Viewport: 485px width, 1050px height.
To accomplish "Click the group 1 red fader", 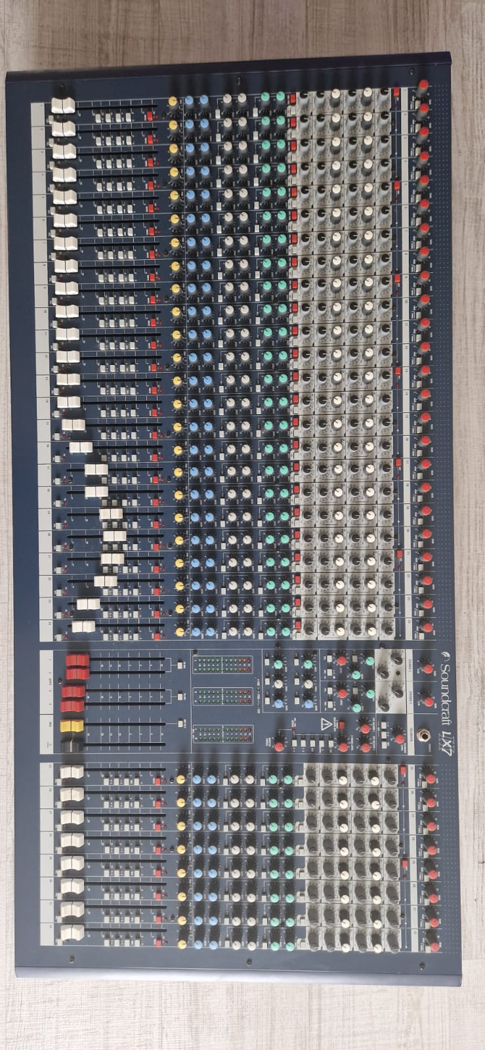I will (77, 660).
